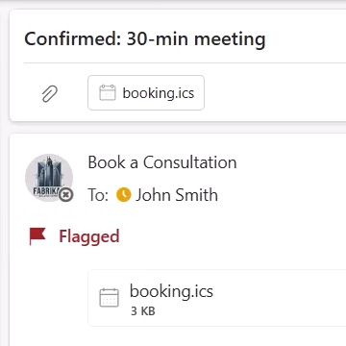
Task: Click the Confirmed: 30-min meeting subject heading
Action: [x=145, y=39]
